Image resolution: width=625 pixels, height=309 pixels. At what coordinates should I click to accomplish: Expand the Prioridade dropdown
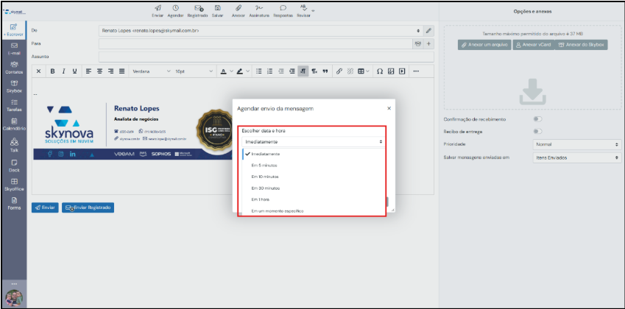(x=575, y=144)
